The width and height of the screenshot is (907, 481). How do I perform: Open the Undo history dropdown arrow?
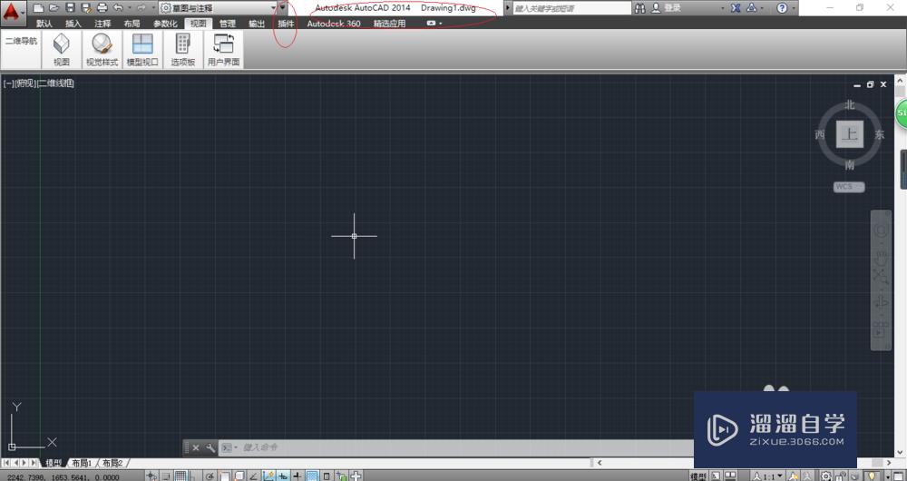pyautogui.click(x=129, y=8)
